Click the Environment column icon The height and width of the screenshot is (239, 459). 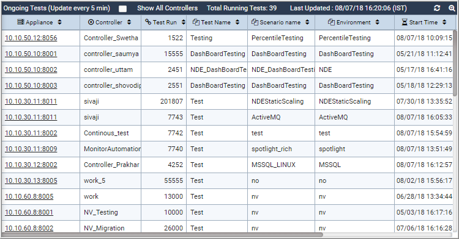tap(331, 22)
